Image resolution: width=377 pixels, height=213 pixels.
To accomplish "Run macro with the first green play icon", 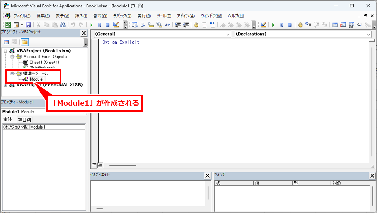I will click(x=91, y=25).
